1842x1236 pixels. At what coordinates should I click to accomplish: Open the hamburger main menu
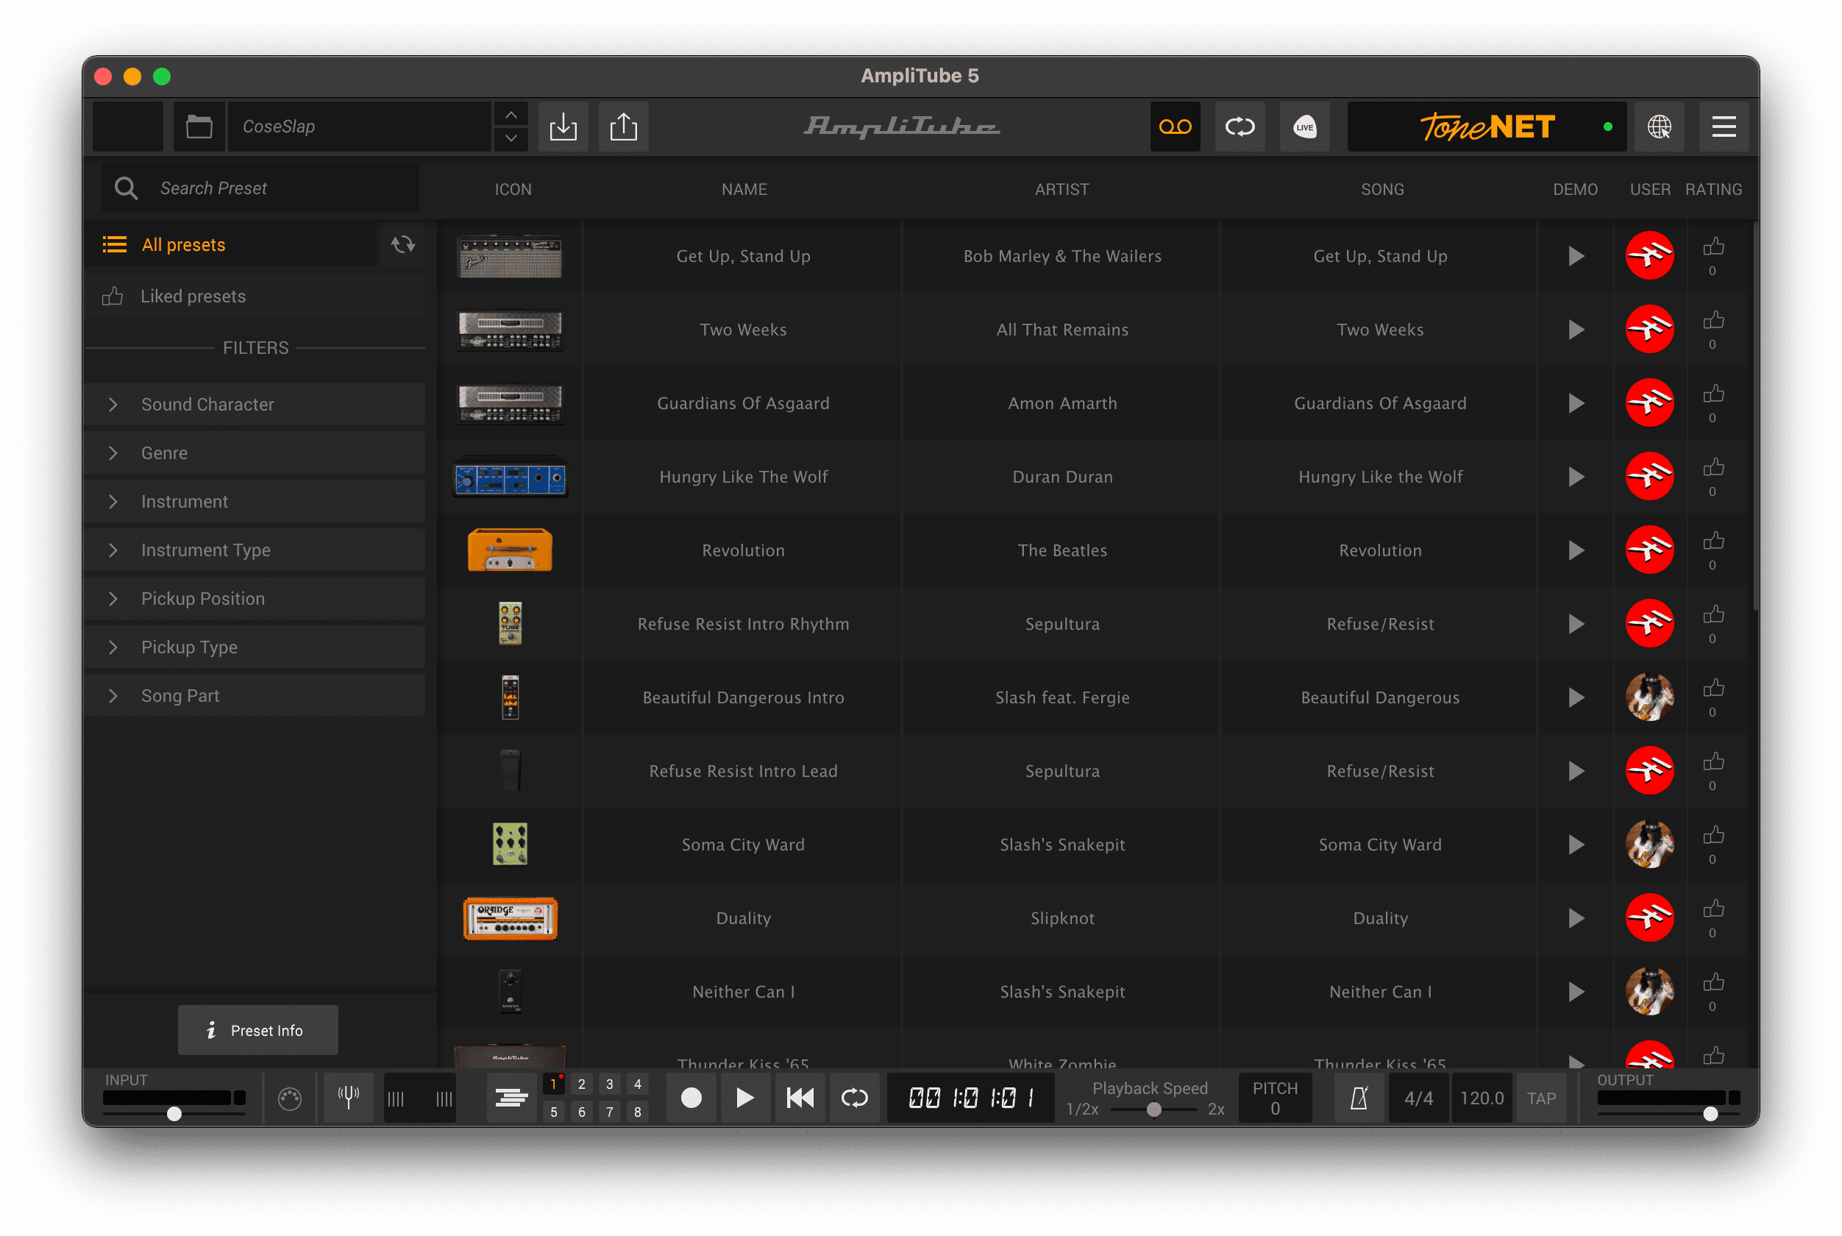click(x=1724, y=126)
